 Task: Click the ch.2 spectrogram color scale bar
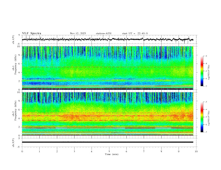(202, 117)
